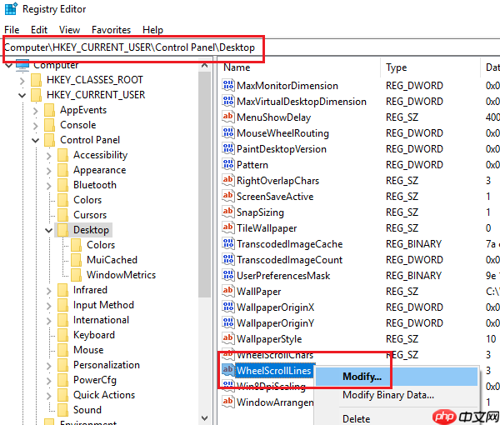Click the MenuShowDelay string value icon
Image resolution: width=500 pixels, height=425 pixels.
tap(228, 117)
